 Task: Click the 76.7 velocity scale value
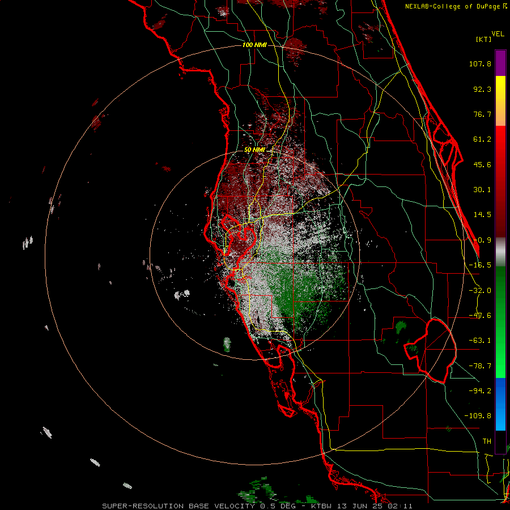[482, 114]
